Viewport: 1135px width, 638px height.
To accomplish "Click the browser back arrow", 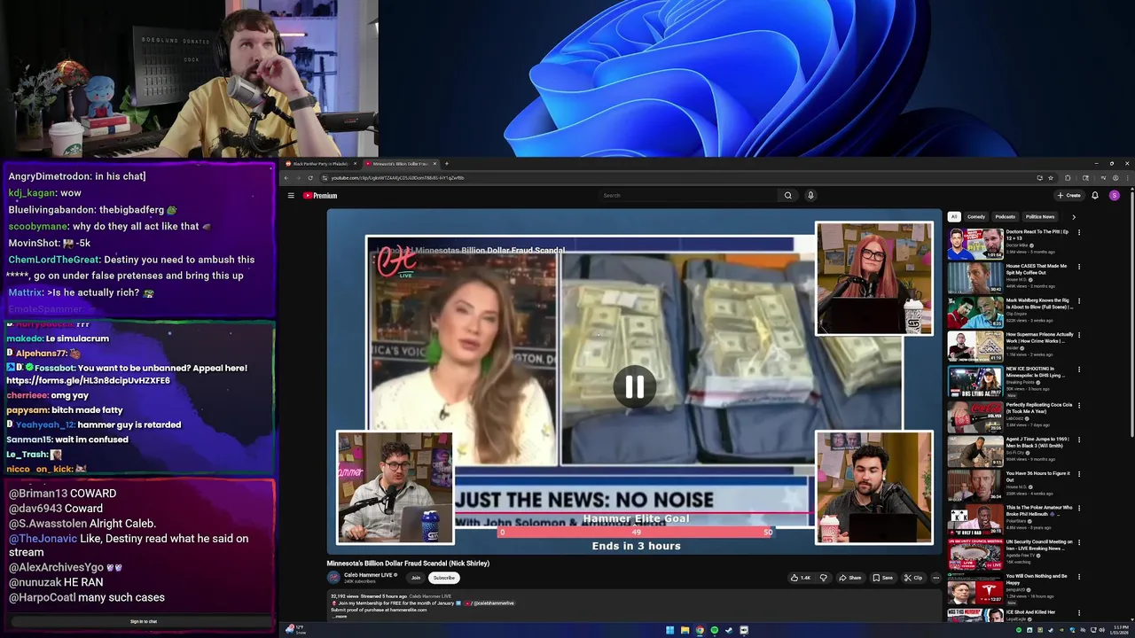I will [x=286, y=178].
